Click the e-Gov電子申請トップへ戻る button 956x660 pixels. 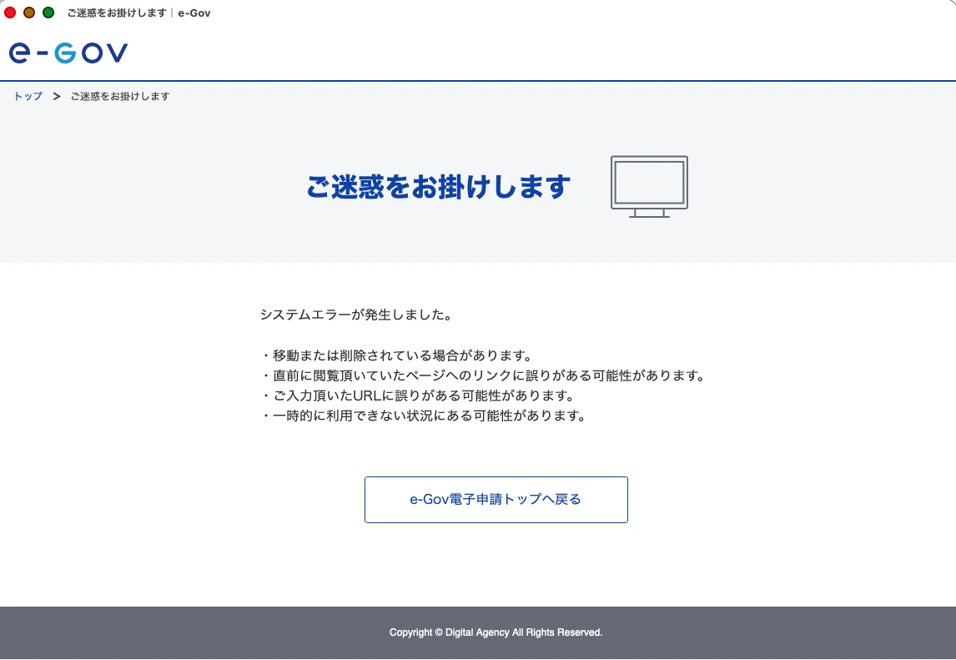tap(496, 500)
